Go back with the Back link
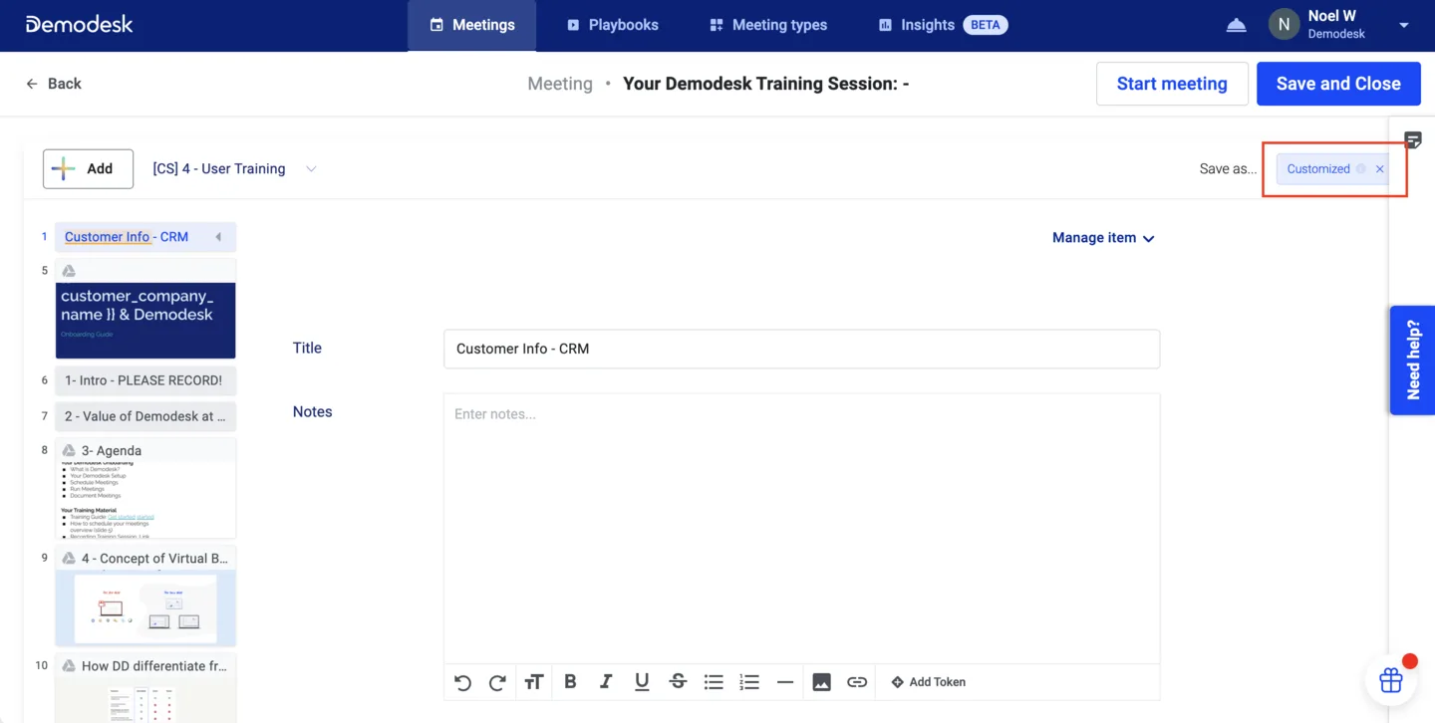 pos(54,84)
